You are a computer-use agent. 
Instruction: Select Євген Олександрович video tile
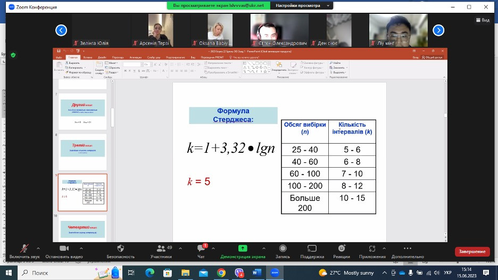[x=279, y=30]
